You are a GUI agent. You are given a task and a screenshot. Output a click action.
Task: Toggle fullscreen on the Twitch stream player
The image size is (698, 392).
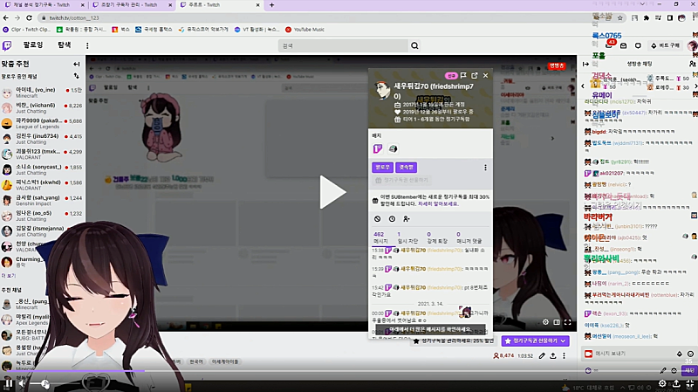(x=568, y=322)
